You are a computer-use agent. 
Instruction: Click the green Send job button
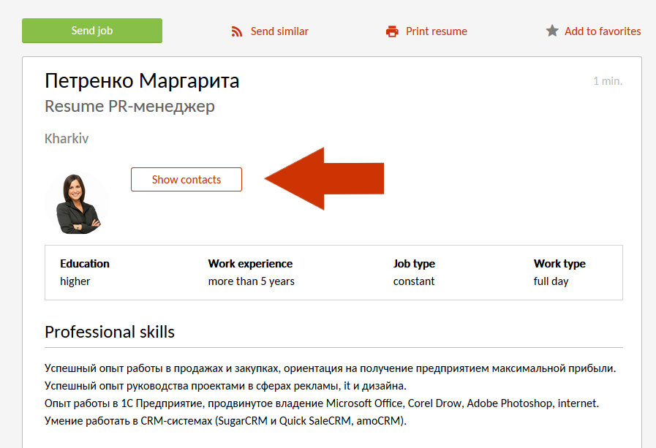click(92, 31)
